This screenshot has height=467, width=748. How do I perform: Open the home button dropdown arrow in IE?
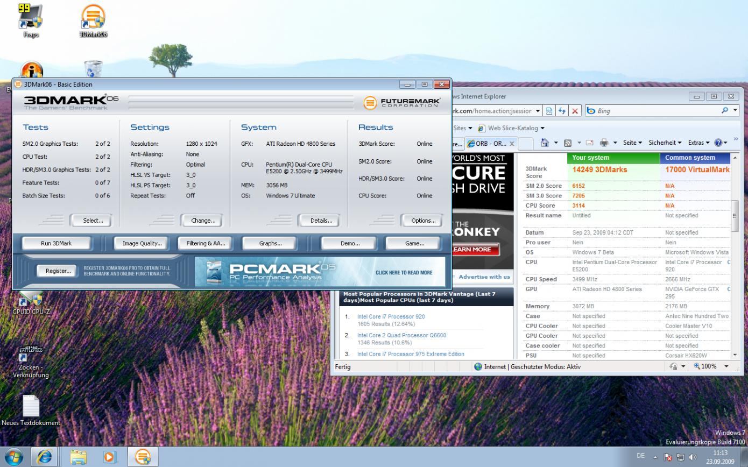tap(556, 143)
